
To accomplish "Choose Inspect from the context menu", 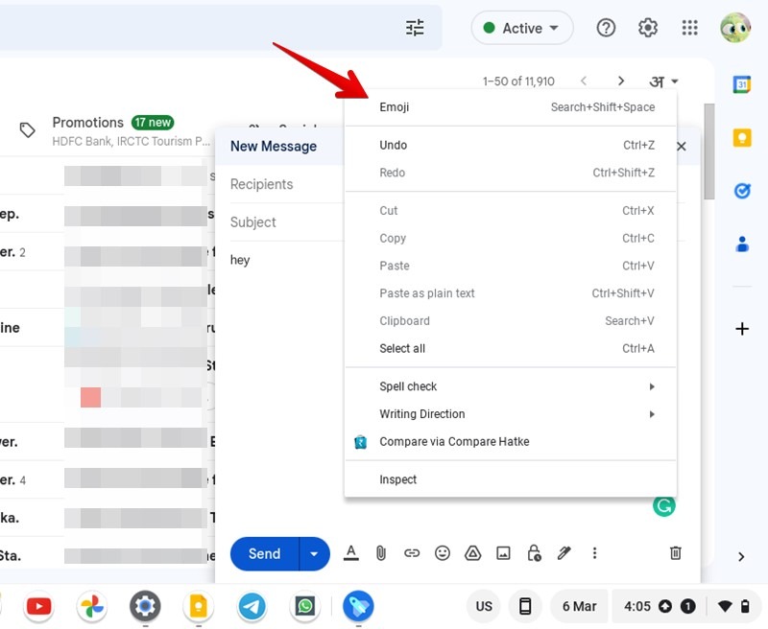I will (397, 479).
